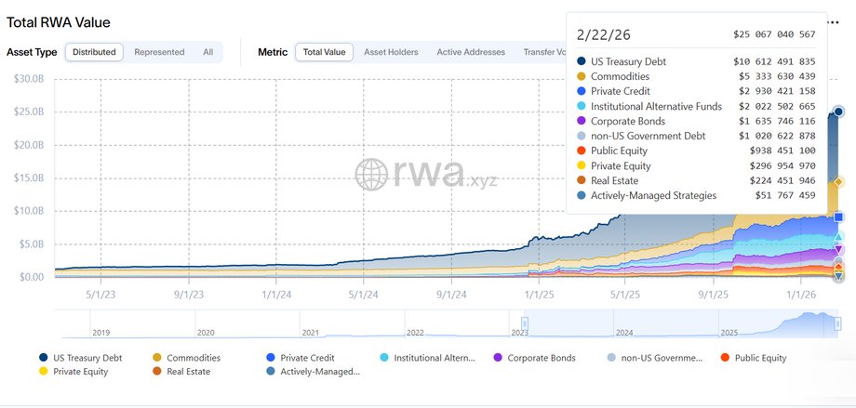Switch metric to Active Addresses
The width and height of the screenshot is (856, 408).
click(x=471, y=52)
